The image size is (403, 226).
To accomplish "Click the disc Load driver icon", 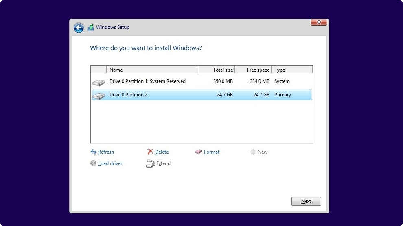I will tap(93, 163).
